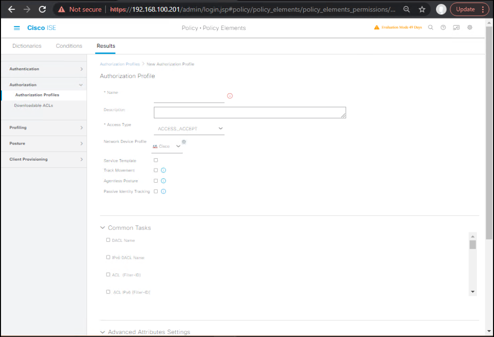The height and width of the screenshot is (337, 494).
Task: Reload the page with refresh icon
Action: pyautogui.click(x=42, y=9)
